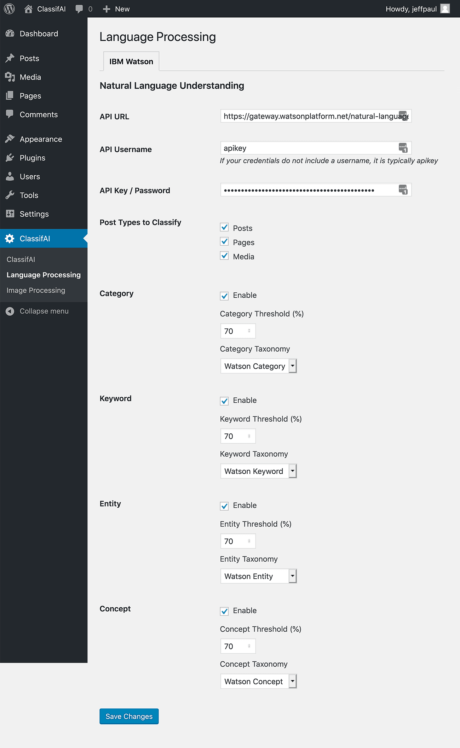Open the Appearance sidebar menu label
This screenshot has height=748, width=460.
point(41,139)
